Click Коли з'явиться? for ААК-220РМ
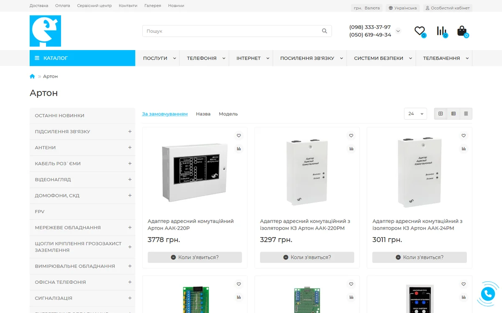Viewport: 502px width, 313px height. 307,257
